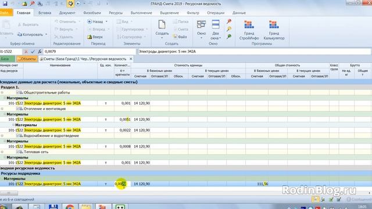Open the Операции ribbon tab
This screenshot has width=372, height=209.
click(x=216, y=13)
